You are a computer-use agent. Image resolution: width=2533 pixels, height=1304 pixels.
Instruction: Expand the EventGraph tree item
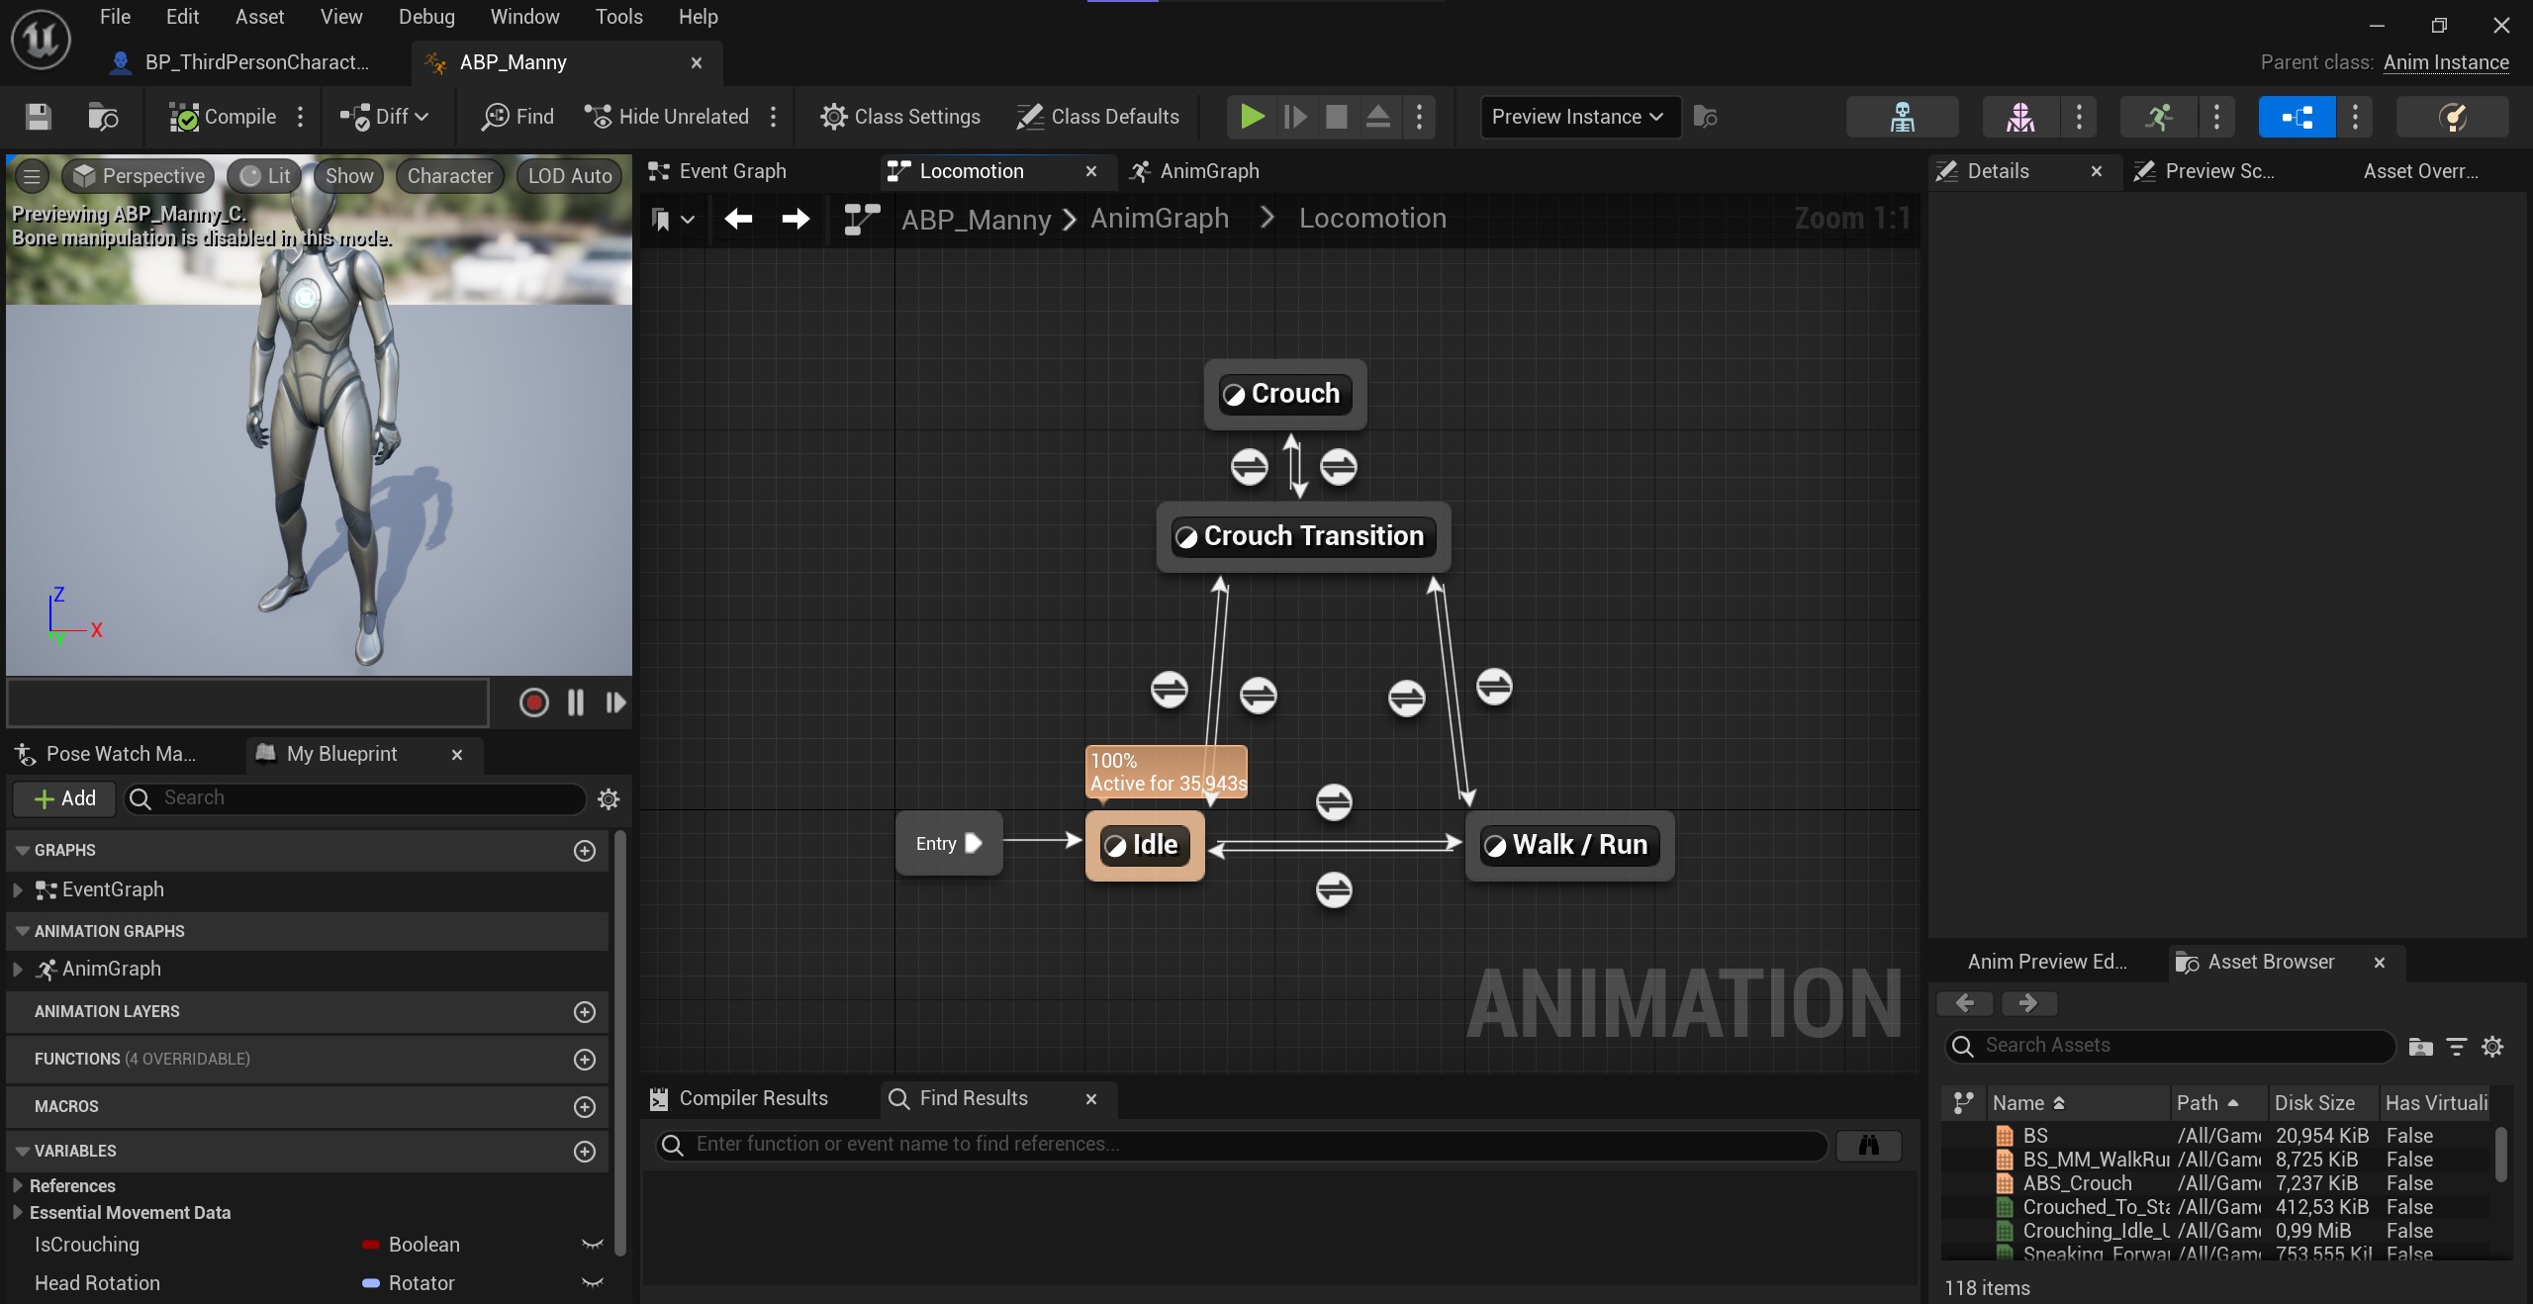(x=17, y=889)
